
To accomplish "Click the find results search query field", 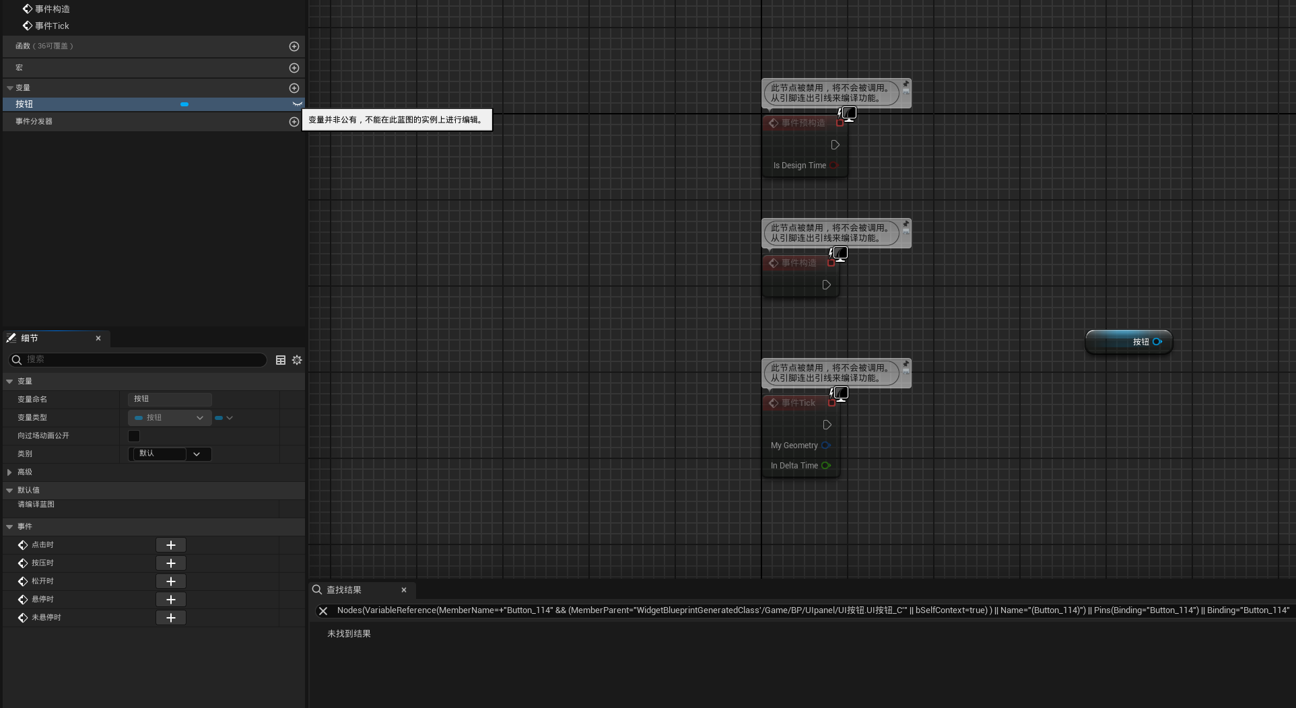I will [813, 611].
